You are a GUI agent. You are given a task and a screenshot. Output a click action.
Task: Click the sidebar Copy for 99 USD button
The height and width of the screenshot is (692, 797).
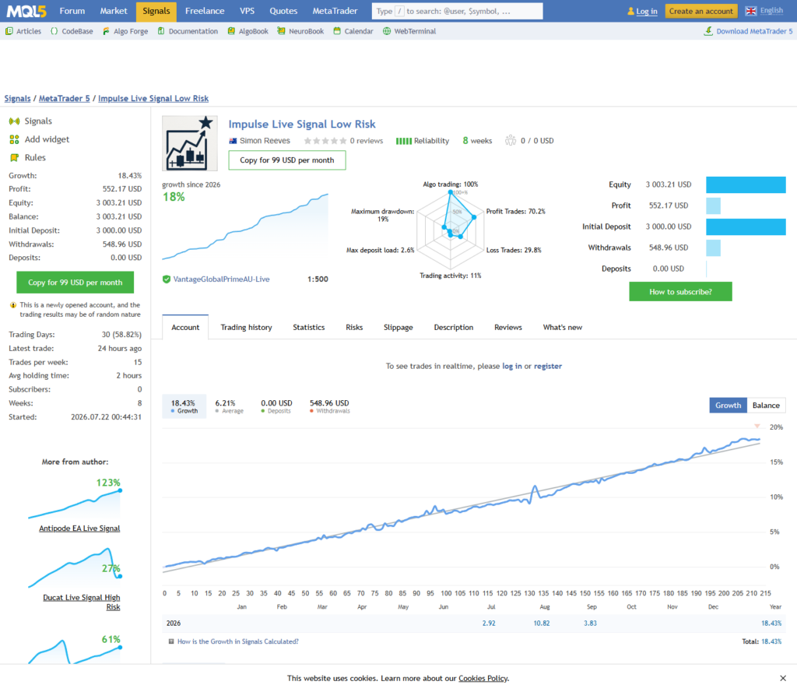pyautogui.click(x=75, y=283)
